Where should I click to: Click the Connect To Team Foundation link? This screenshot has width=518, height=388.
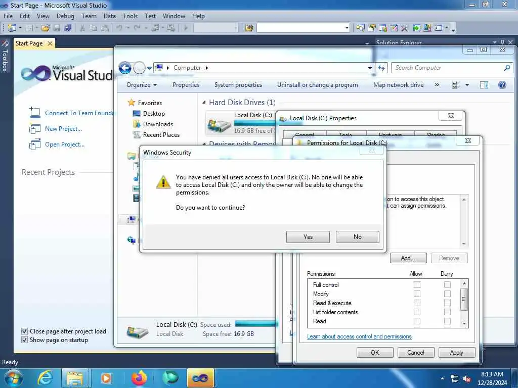(x=79, y=113)
